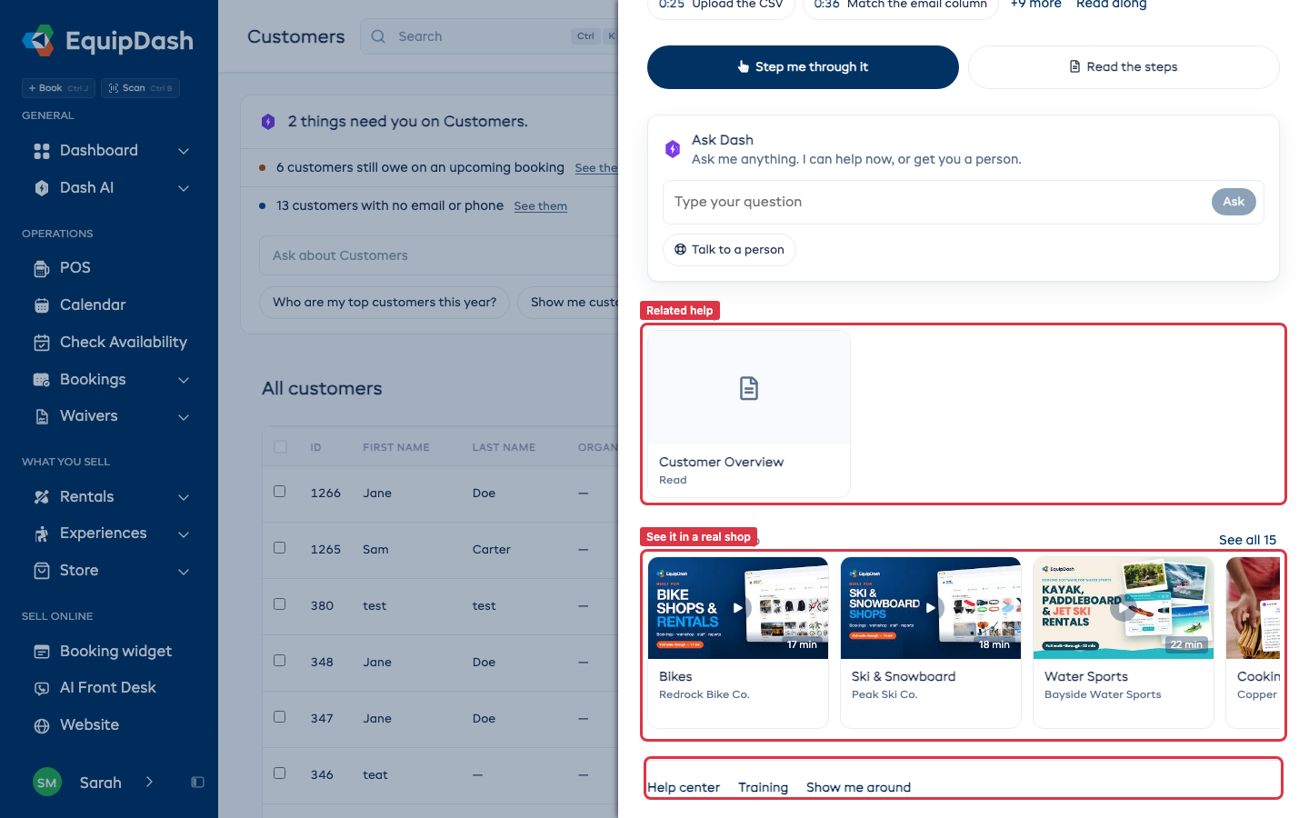This screenshot has width=1309, height=818.
Task: Click the Step me through it button
Action: point(803,67)
